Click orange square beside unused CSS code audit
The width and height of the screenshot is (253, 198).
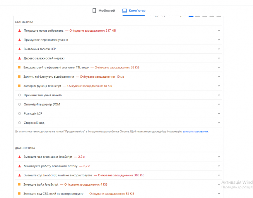(19, 193)
